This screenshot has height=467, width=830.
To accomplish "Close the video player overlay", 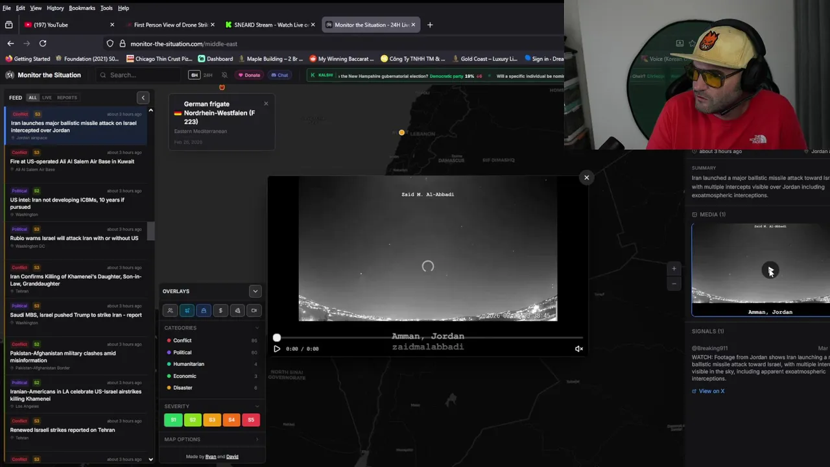I will [x=586, y=177].
